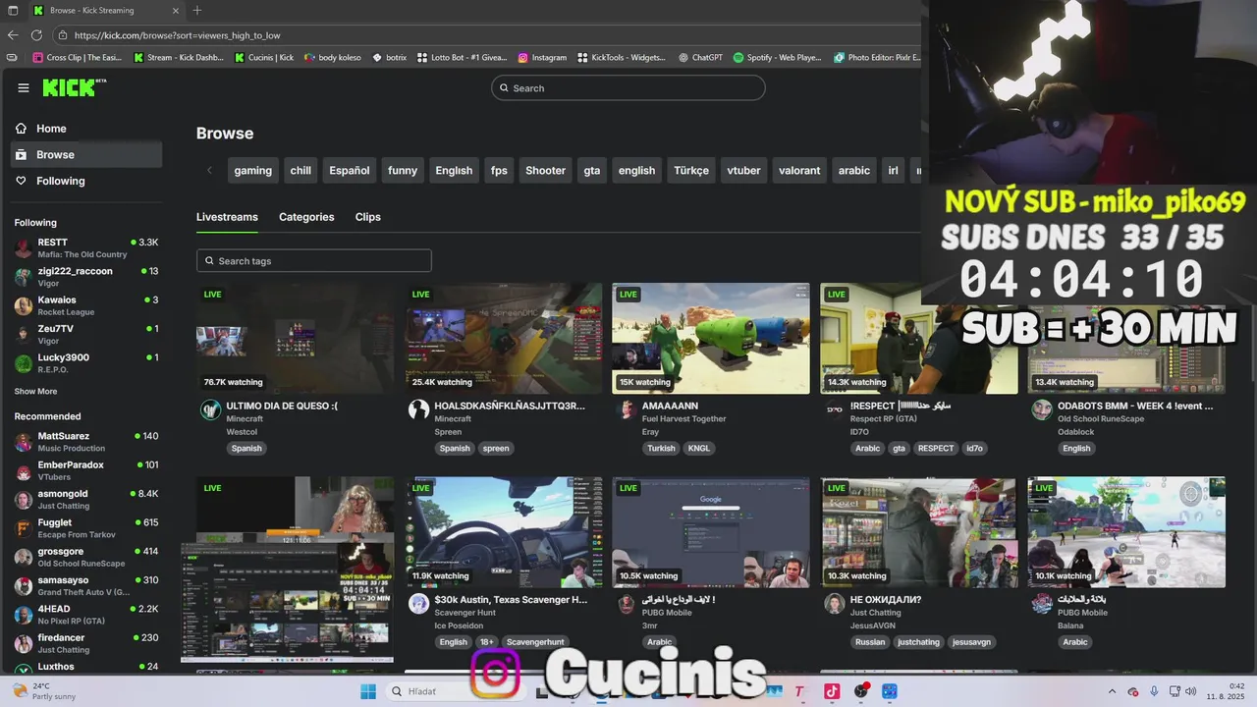Open asmongold in Recommended list

86,499
